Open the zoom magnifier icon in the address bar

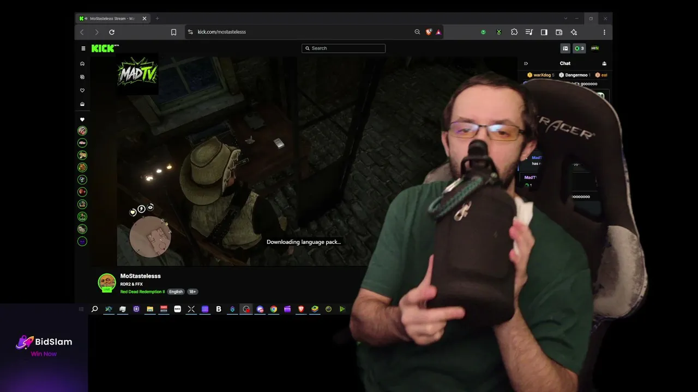pyautogui.click(x=417, y=32)
